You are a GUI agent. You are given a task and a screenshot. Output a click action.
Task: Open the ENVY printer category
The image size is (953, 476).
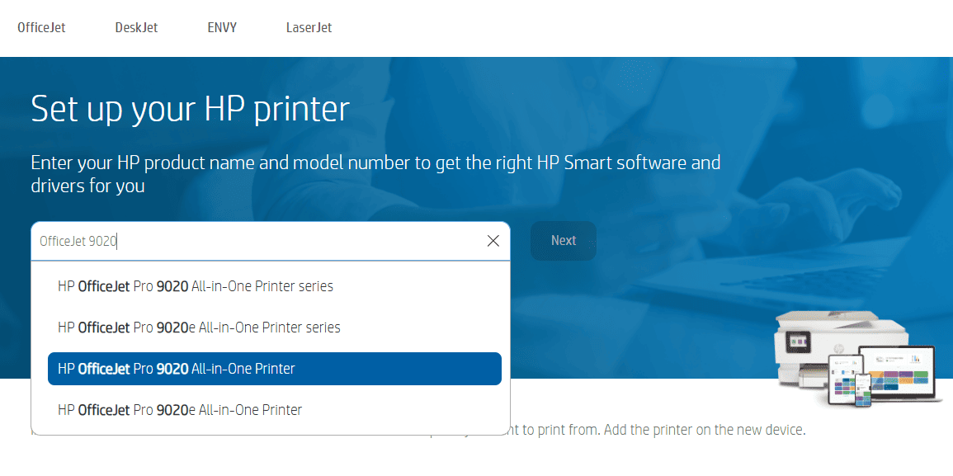pyautogui.click(x=221, y=26)
